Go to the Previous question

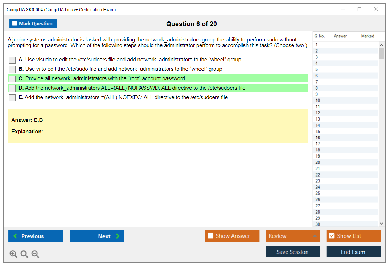click(x=36, y=236)
